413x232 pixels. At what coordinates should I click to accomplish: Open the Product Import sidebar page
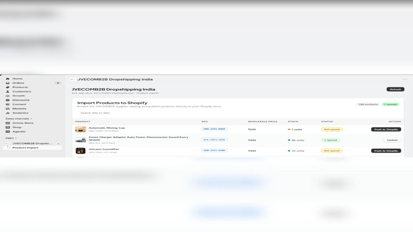[33, 148]
